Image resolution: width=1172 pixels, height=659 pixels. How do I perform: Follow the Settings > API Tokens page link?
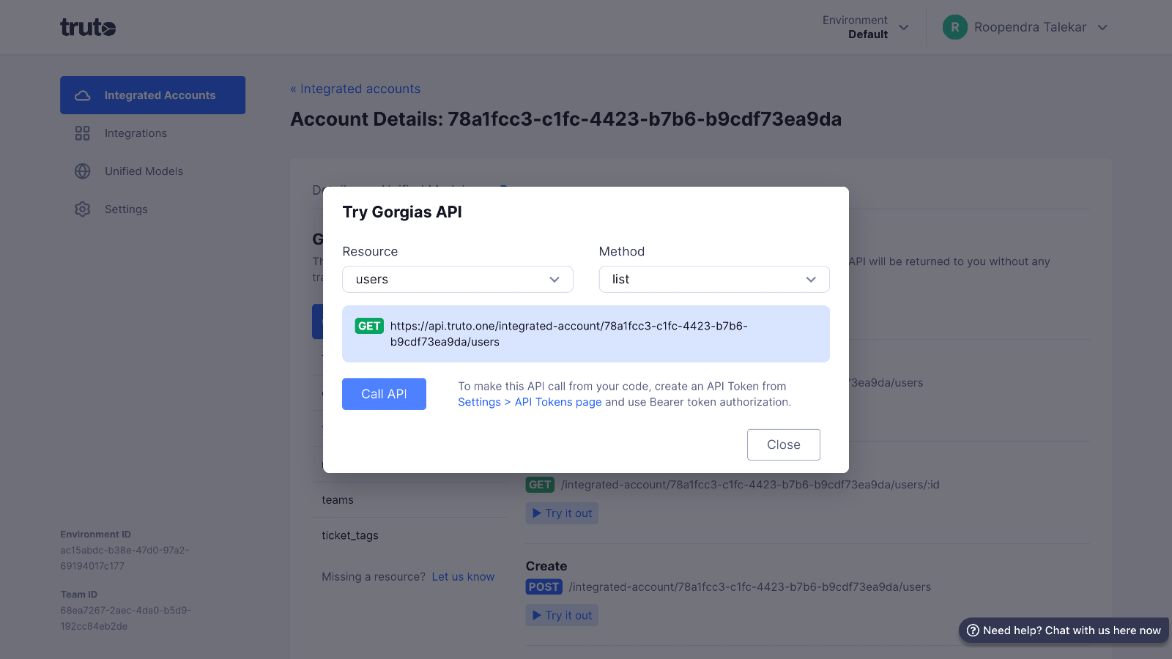pos(529,402)
